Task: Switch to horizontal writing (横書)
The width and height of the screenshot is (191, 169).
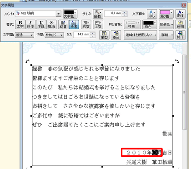Action: [74, 25]
